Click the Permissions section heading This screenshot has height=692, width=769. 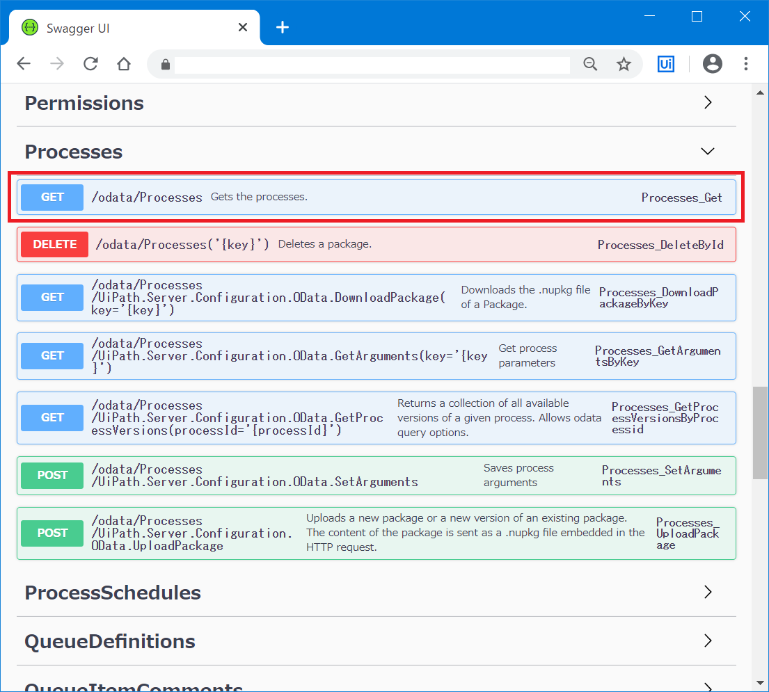point(84,103)
